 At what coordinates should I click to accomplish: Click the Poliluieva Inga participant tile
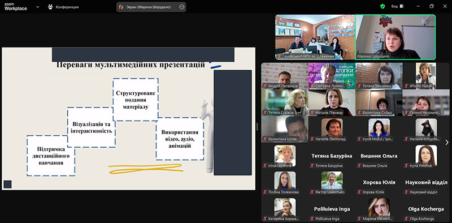pos(332,209)
